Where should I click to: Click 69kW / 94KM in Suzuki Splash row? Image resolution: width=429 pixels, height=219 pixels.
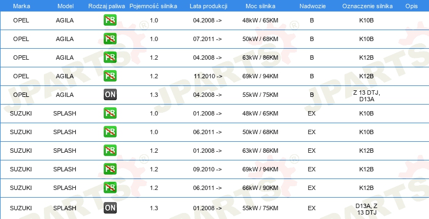pyautogui.click(x=260, y=169)
